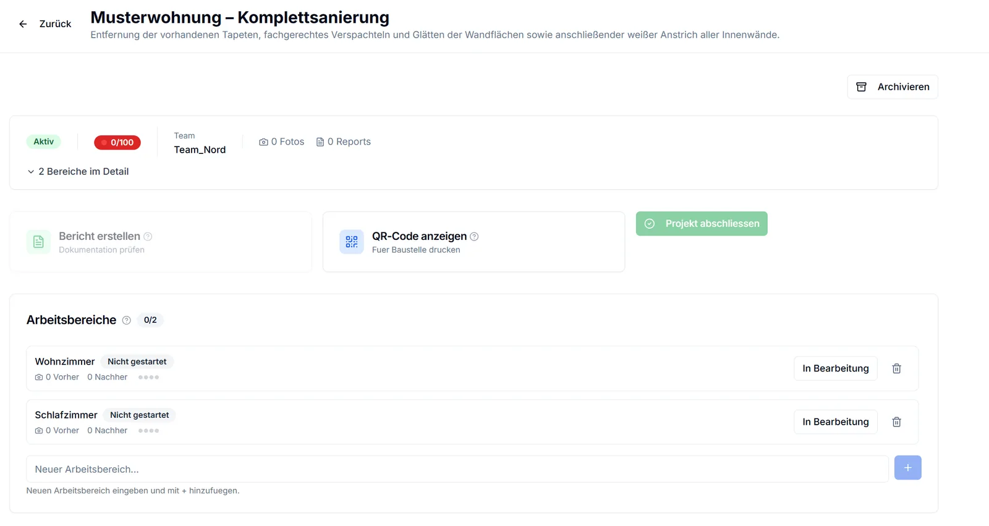This screenshot has height=526, width=989.
Task: Click camera icon in Schlafzimmer row
Action: [39, 430]
